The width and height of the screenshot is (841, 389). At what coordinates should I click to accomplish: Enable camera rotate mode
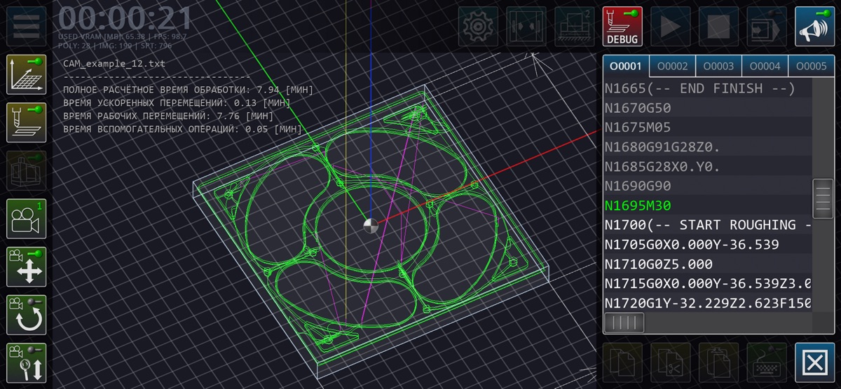27,315
